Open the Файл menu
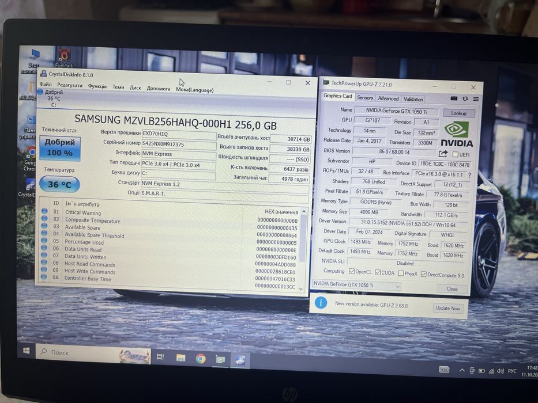Image resolution: width=538 pixels, height=403 pixels. tap(46, 84)
